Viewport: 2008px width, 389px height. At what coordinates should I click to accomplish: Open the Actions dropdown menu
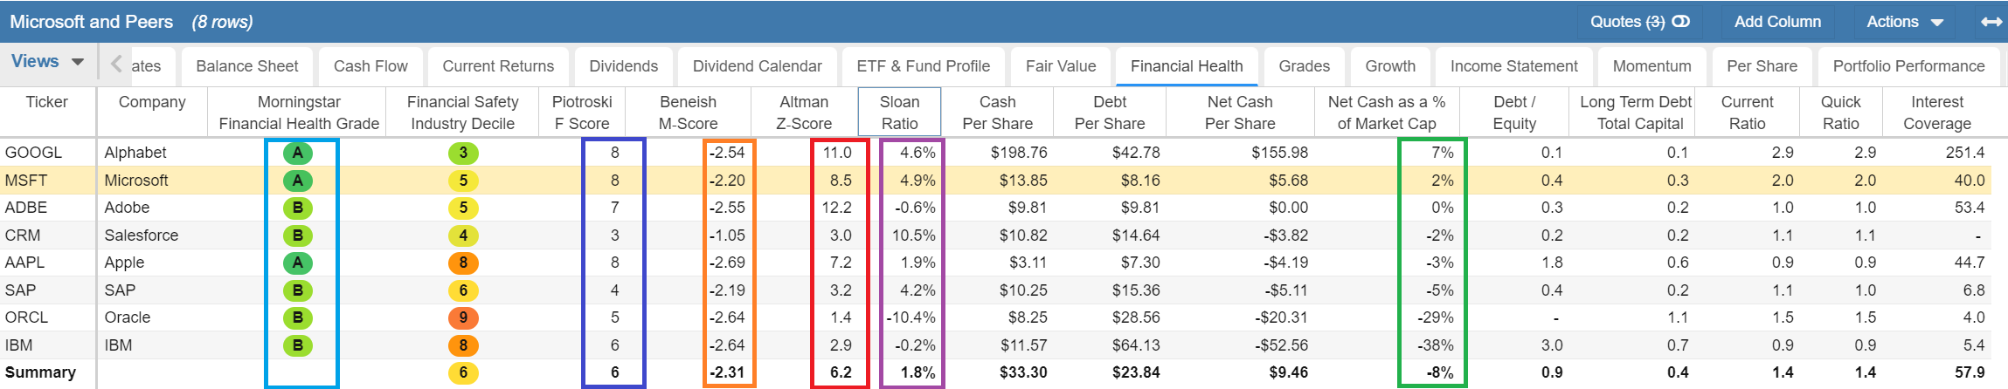[x=1905, y=22]
